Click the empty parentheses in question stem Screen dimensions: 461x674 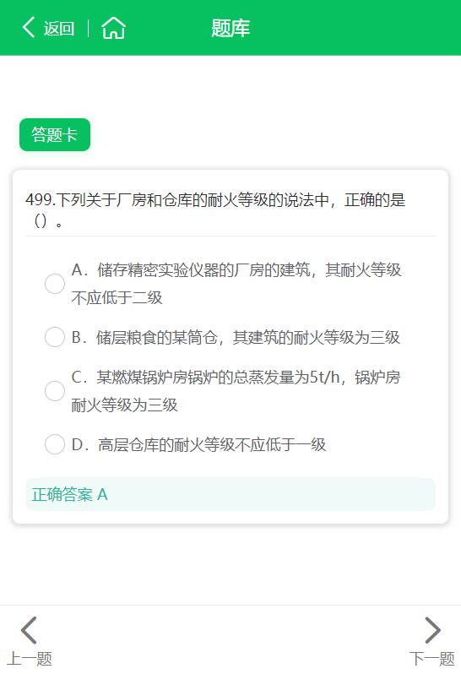click(41, 221)
